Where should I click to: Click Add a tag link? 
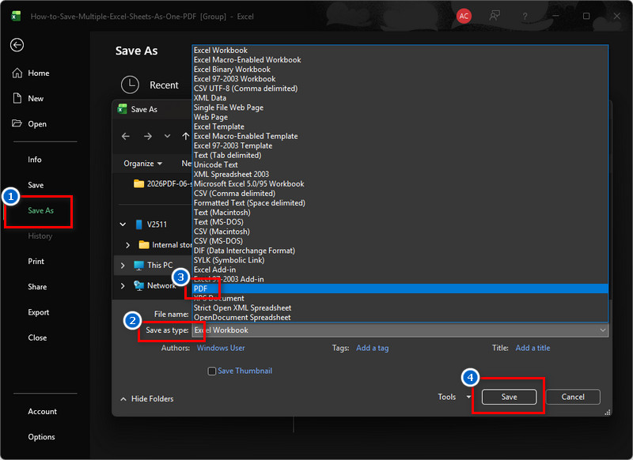(x=372, y=348)
